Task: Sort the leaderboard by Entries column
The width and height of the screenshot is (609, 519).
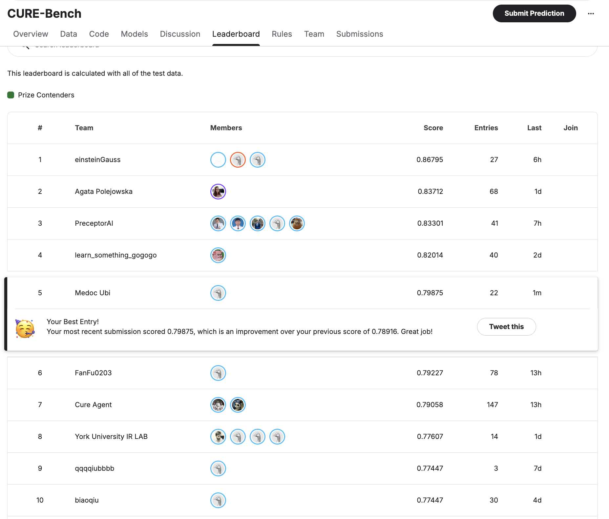Action: coord(486,128)
